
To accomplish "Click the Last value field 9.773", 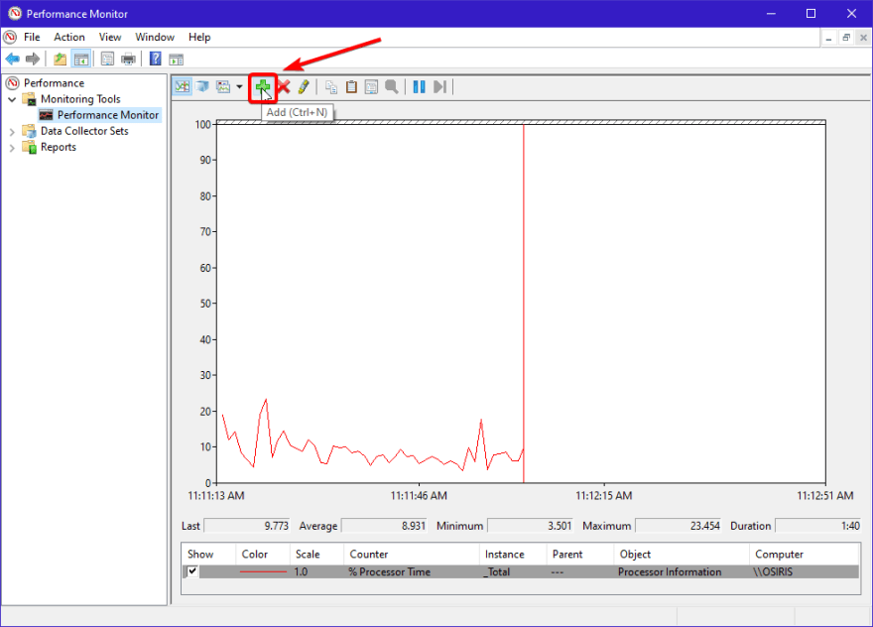I will tap(247, 526).
